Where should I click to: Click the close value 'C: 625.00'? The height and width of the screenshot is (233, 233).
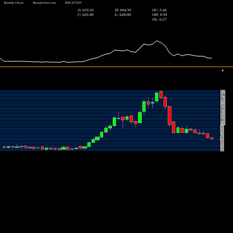[x=86, y=14]
